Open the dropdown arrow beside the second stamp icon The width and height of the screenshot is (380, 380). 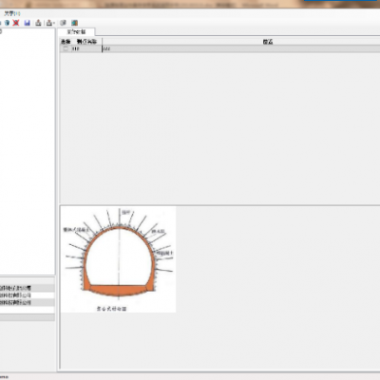click(54, 23)
